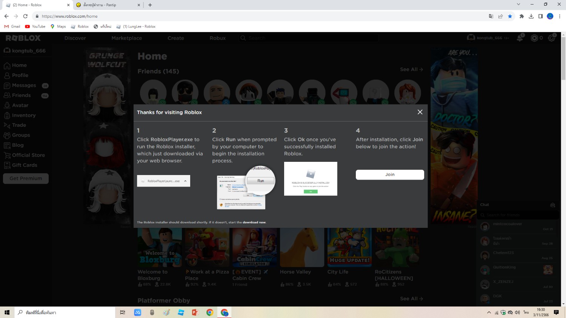This screenshot has height=318, width=566.
Task: Click the Search for friends chat field
Action: 518,215
